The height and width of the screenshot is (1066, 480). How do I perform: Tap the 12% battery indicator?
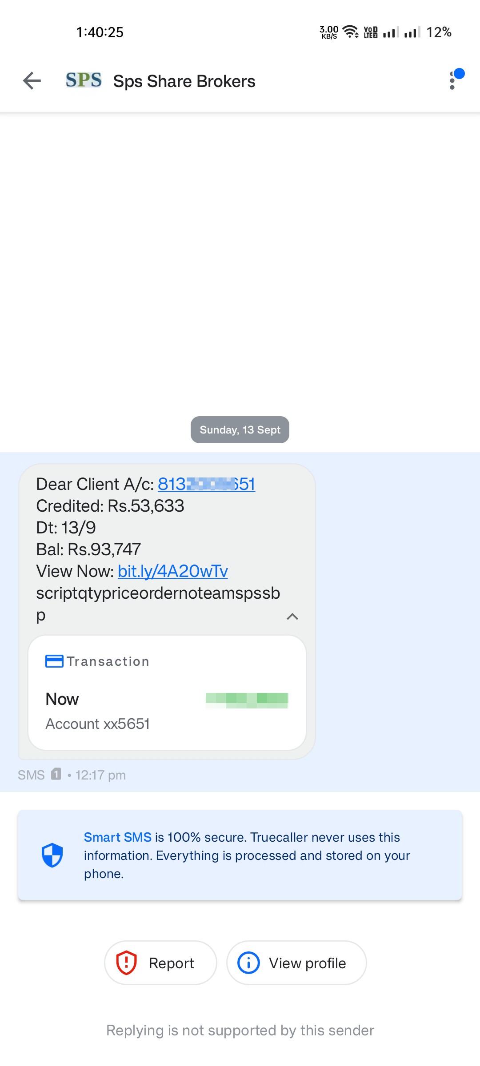[439, 32]
